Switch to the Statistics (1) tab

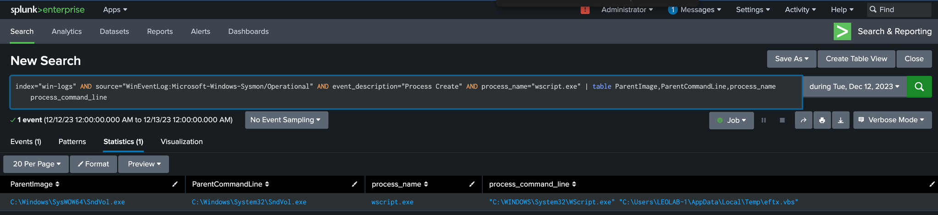point(123,142)
